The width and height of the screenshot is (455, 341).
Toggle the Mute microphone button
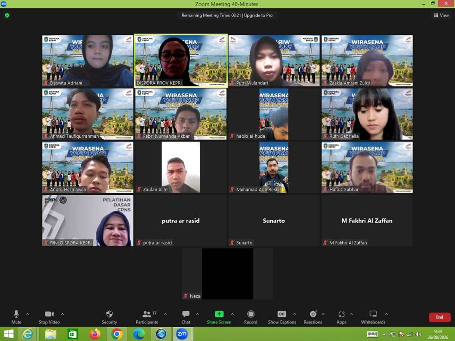tap(16, 317)
